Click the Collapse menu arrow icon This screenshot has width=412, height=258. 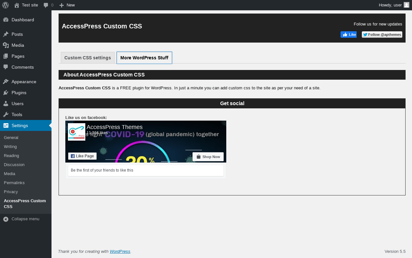(x=6, y=219)
